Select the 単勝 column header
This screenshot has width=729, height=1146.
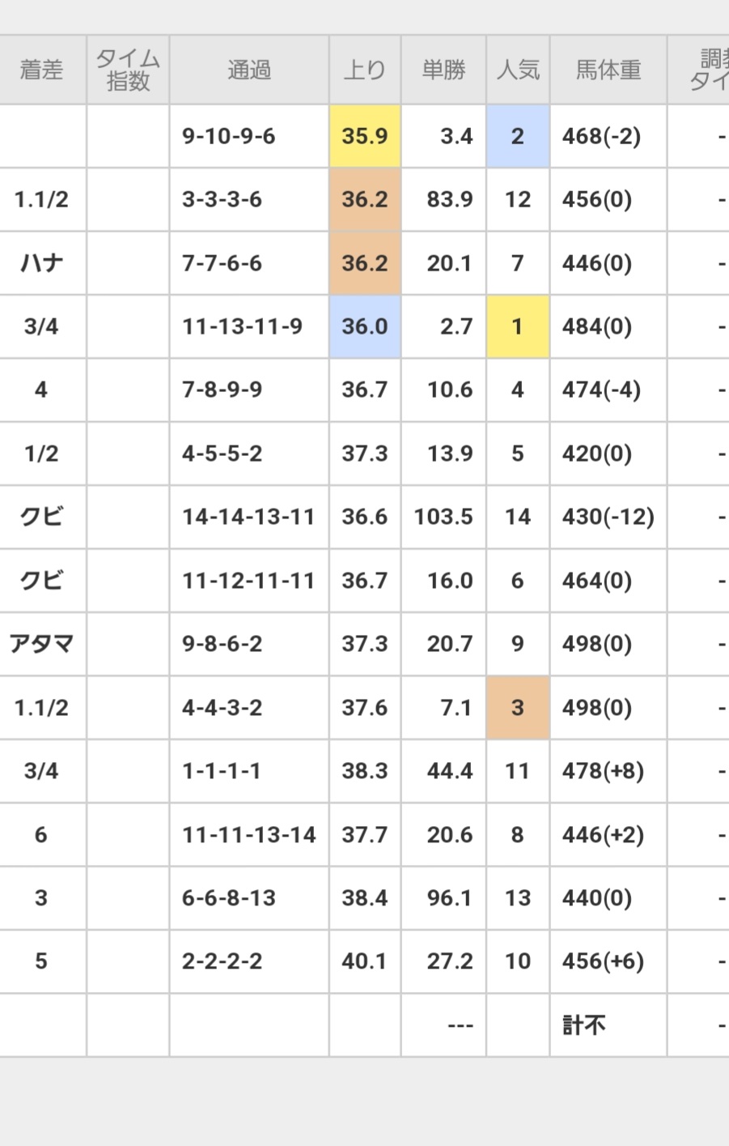pos(443,70)
